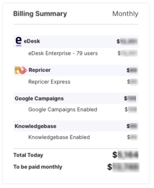The height and width of the screenshot is (188, 154).
Task: Click the blurred Knowledgebase price
Action: point(132,126)
